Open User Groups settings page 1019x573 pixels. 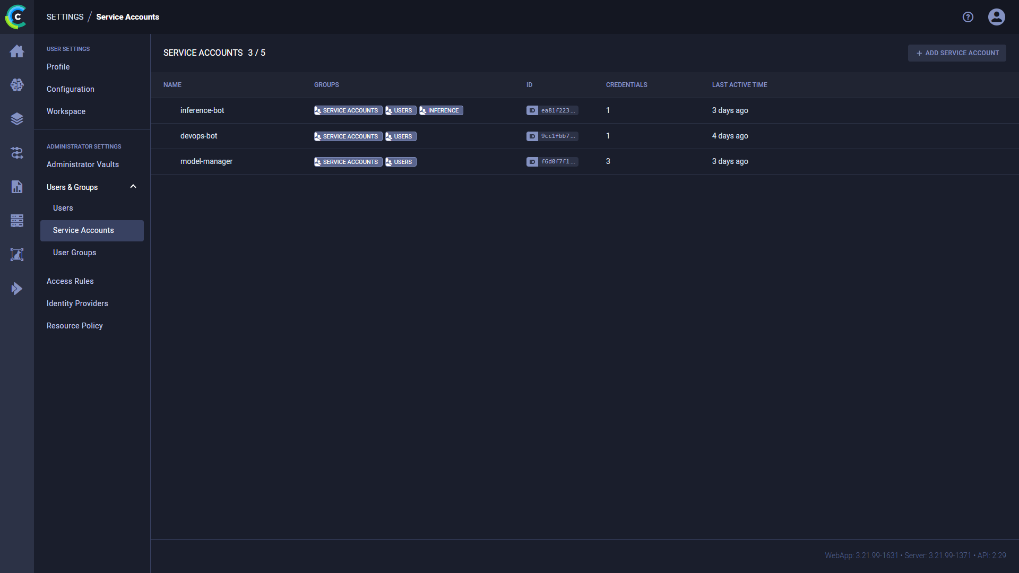(x=74, y=253)
